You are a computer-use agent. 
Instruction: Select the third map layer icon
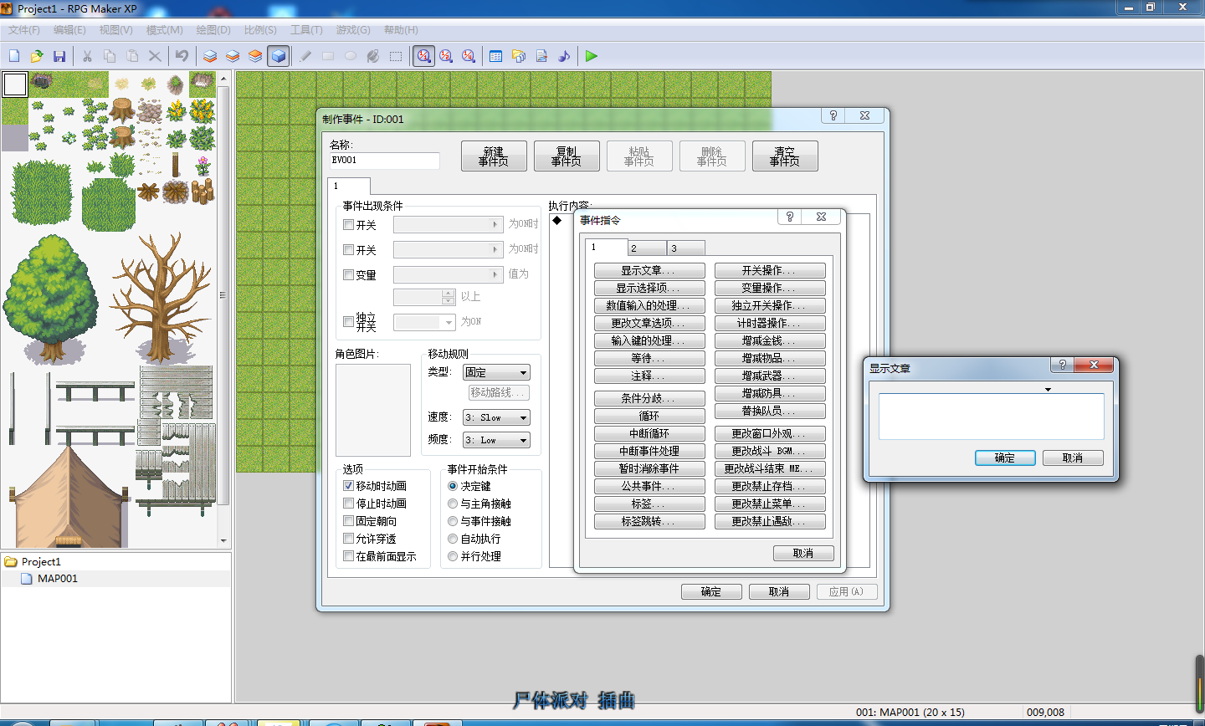coord(255,56)
